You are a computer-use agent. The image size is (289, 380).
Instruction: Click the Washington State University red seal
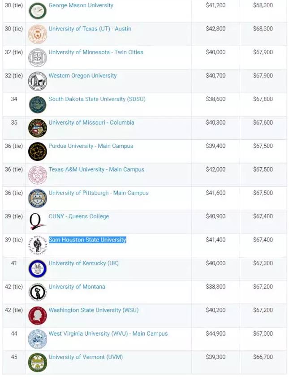tap(38, 316)
